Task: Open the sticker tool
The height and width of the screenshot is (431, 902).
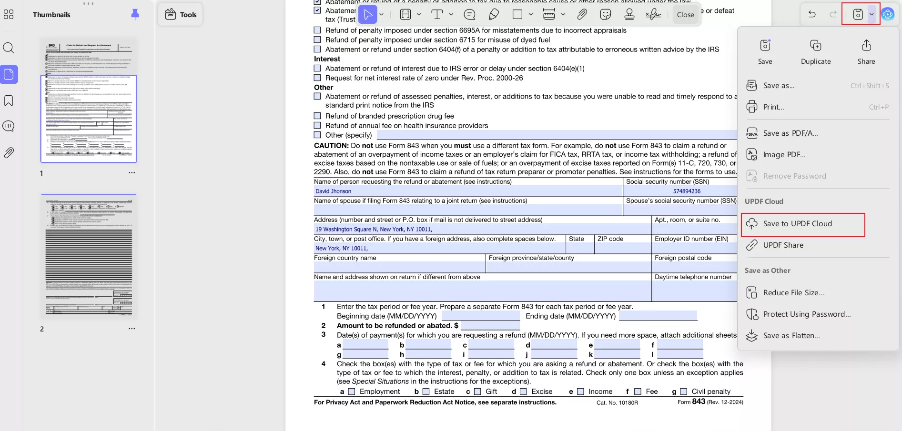Action: (606, 14)
